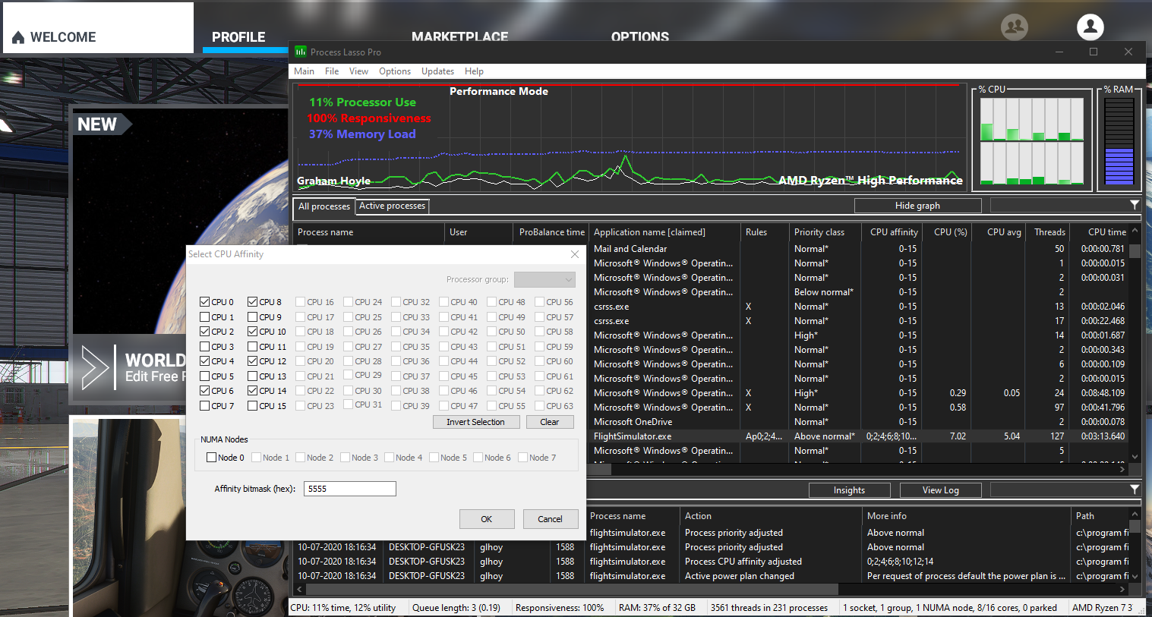This screenshot has height=617, width=1152.
Task: Select the Mail and Calendar process row
Action: coord(859,249)
